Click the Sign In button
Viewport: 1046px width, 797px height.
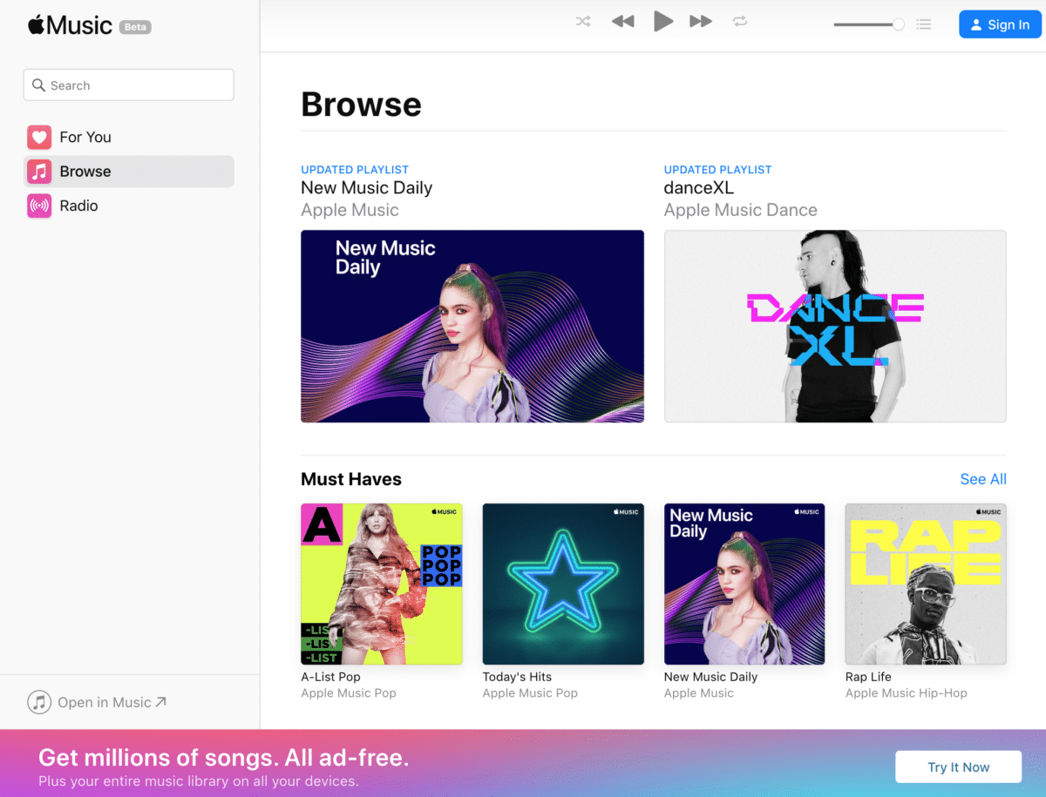[1000, 24]
